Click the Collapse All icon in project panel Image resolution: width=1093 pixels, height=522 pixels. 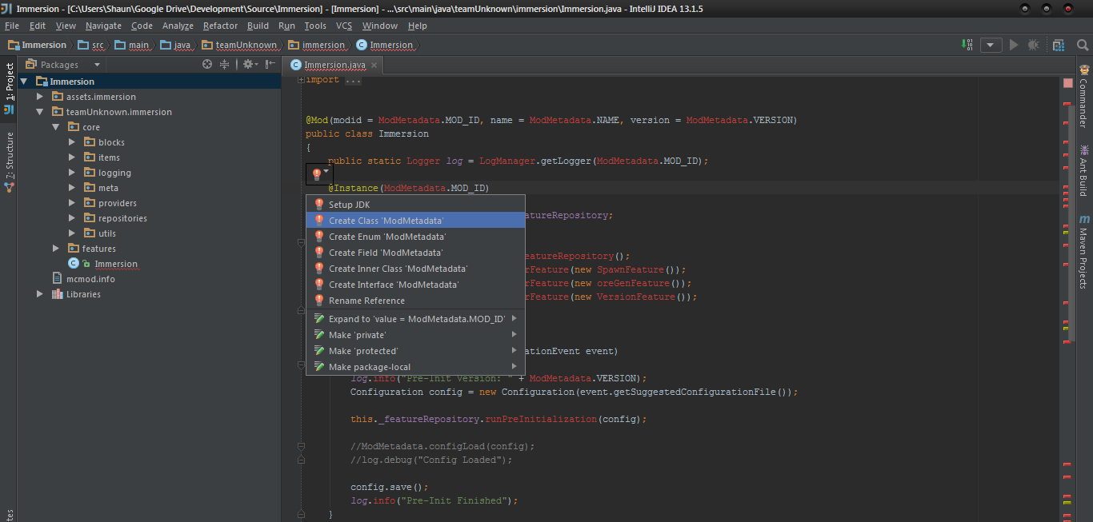(225, 65)
